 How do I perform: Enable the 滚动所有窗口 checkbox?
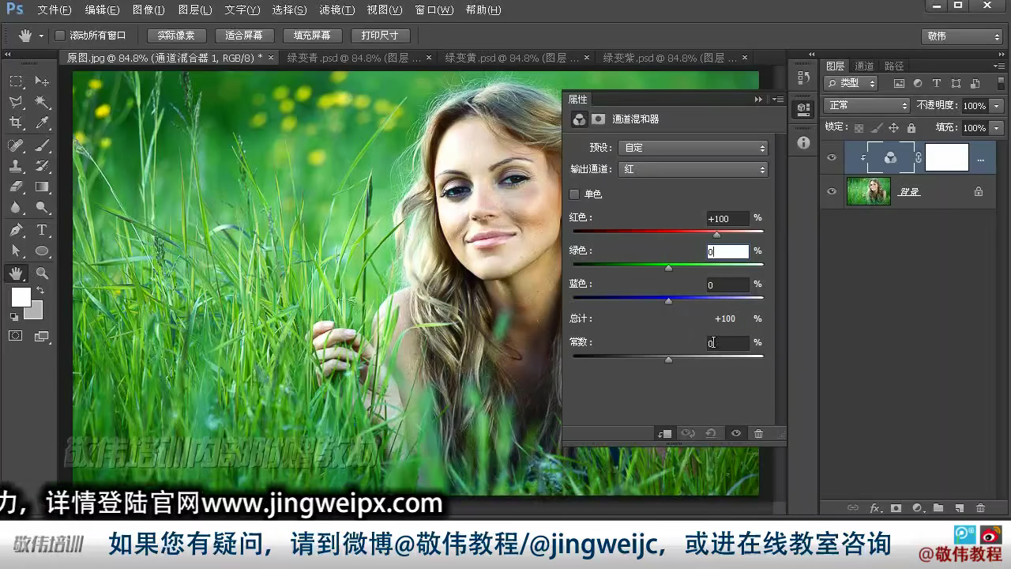59,36
